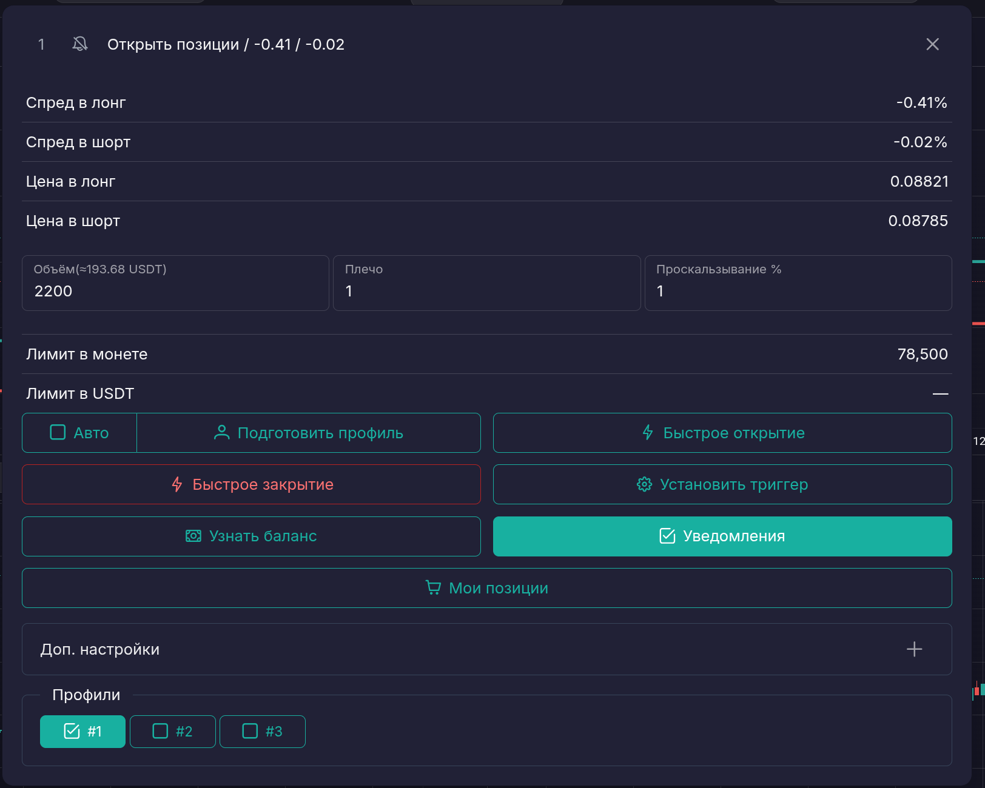Click Установить триггер button
Image resolution: width=985 pixels, height=788 pixels.
722,484
